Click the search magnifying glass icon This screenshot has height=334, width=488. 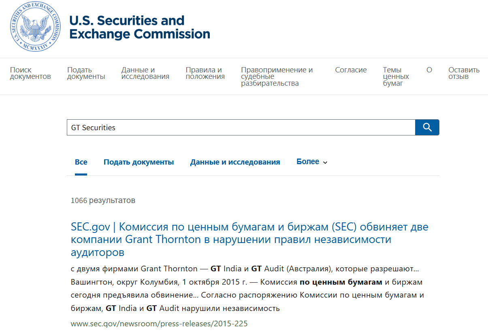(427, 127)
